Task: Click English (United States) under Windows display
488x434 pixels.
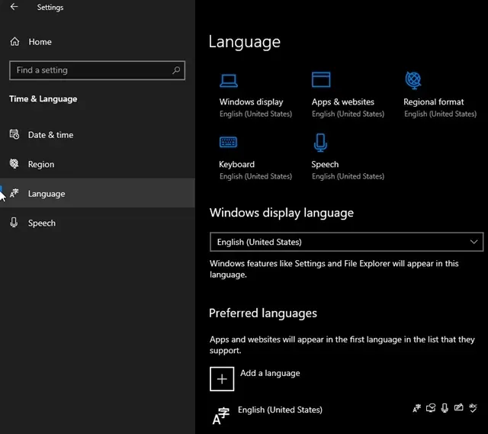Action: coord(255,114)
